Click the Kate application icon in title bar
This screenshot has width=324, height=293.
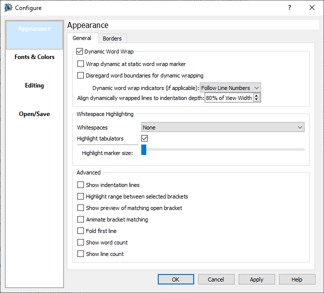coord(8,7)
